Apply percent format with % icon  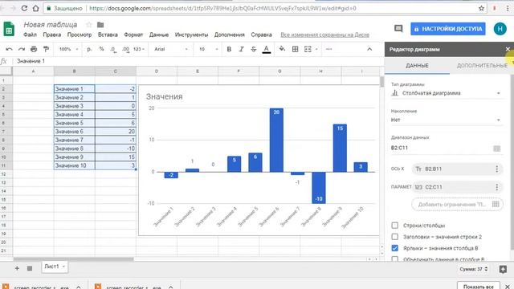[102, 49]
